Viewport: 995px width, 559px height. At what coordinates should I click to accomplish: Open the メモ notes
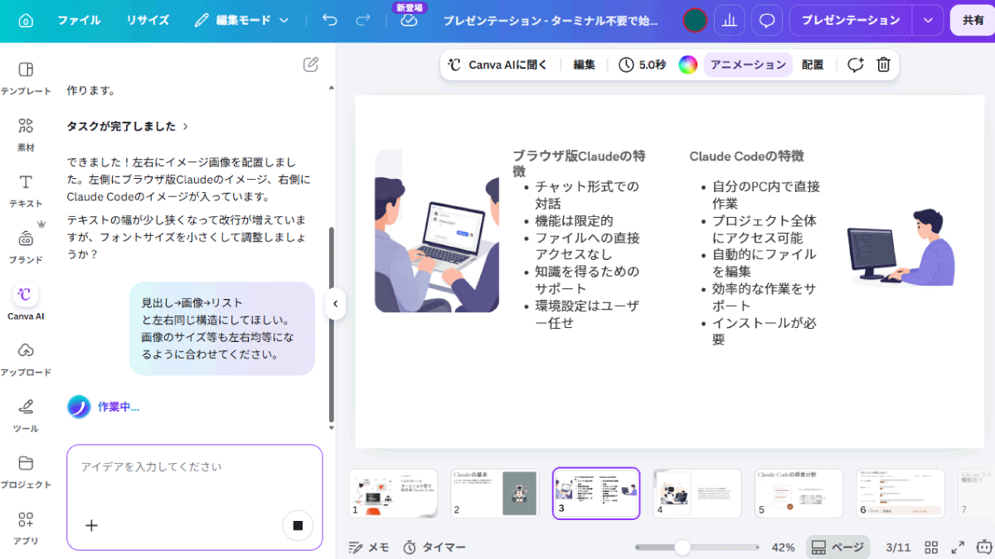(369, 547)
